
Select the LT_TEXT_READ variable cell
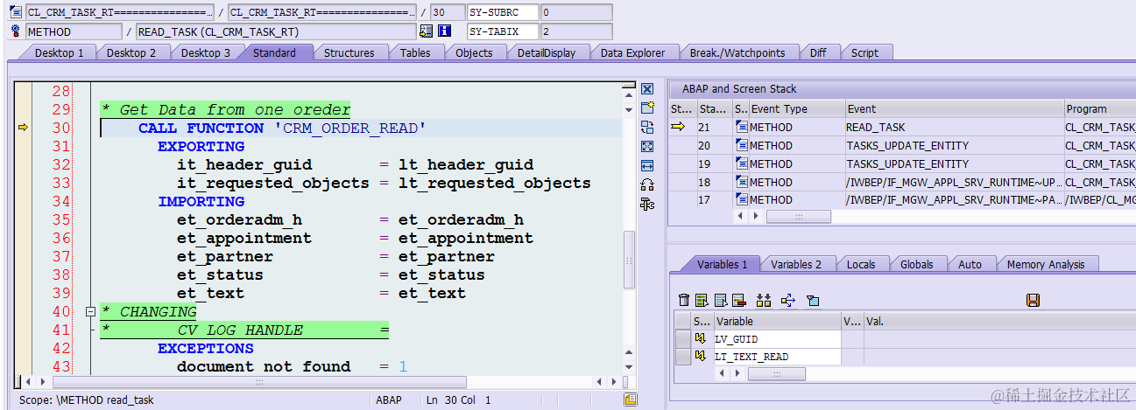click(777, 356)
